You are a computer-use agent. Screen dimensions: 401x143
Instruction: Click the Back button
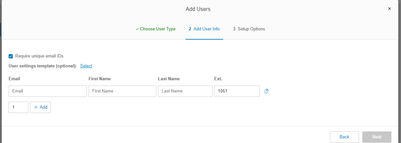pyautogui.click(x=344, y=137)
